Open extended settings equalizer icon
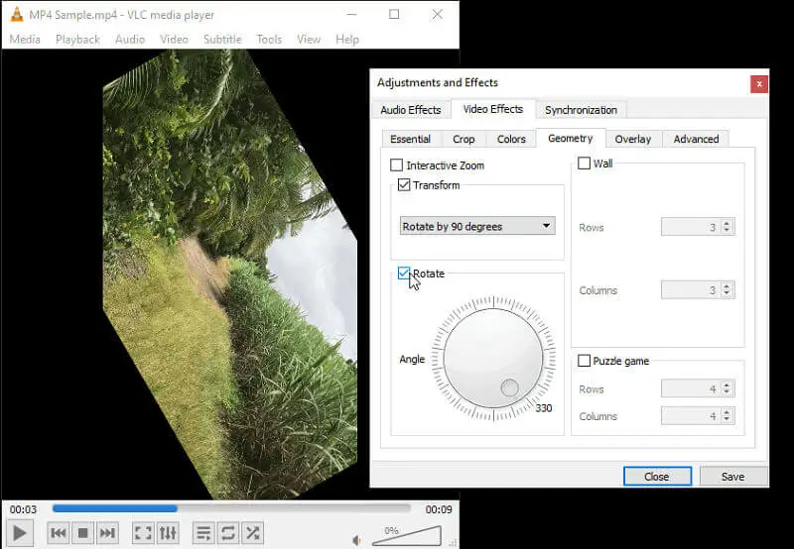This screenshot has height=549, width=794. click(169, 533)
